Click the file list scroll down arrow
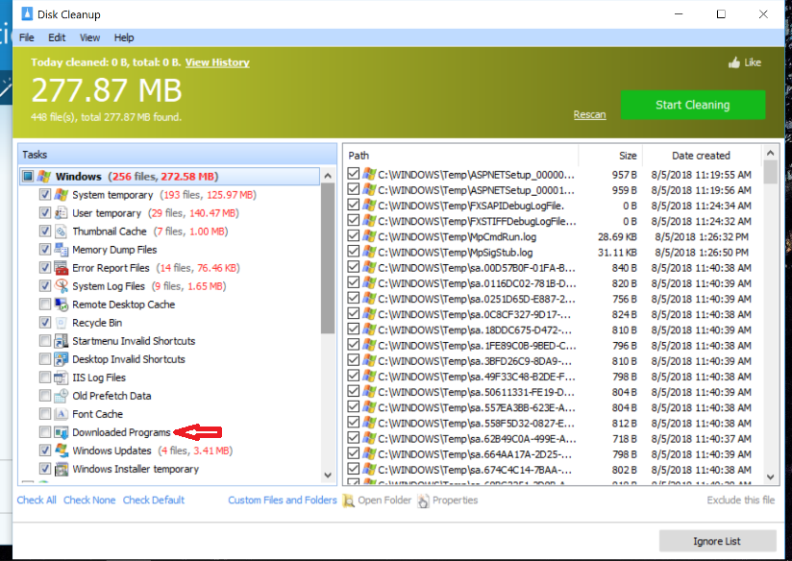This screenshot has width=792, height=561. (x=770, y=476)
